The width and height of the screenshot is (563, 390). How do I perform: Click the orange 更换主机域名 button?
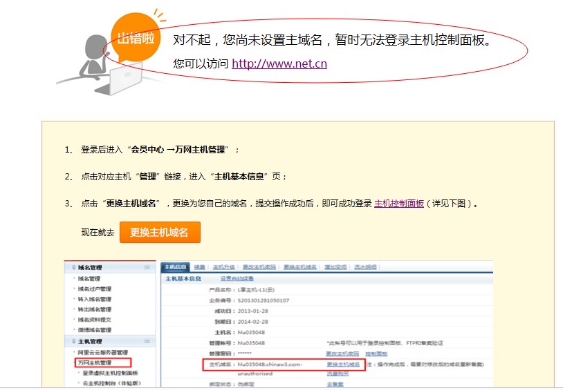pos(160,233)
